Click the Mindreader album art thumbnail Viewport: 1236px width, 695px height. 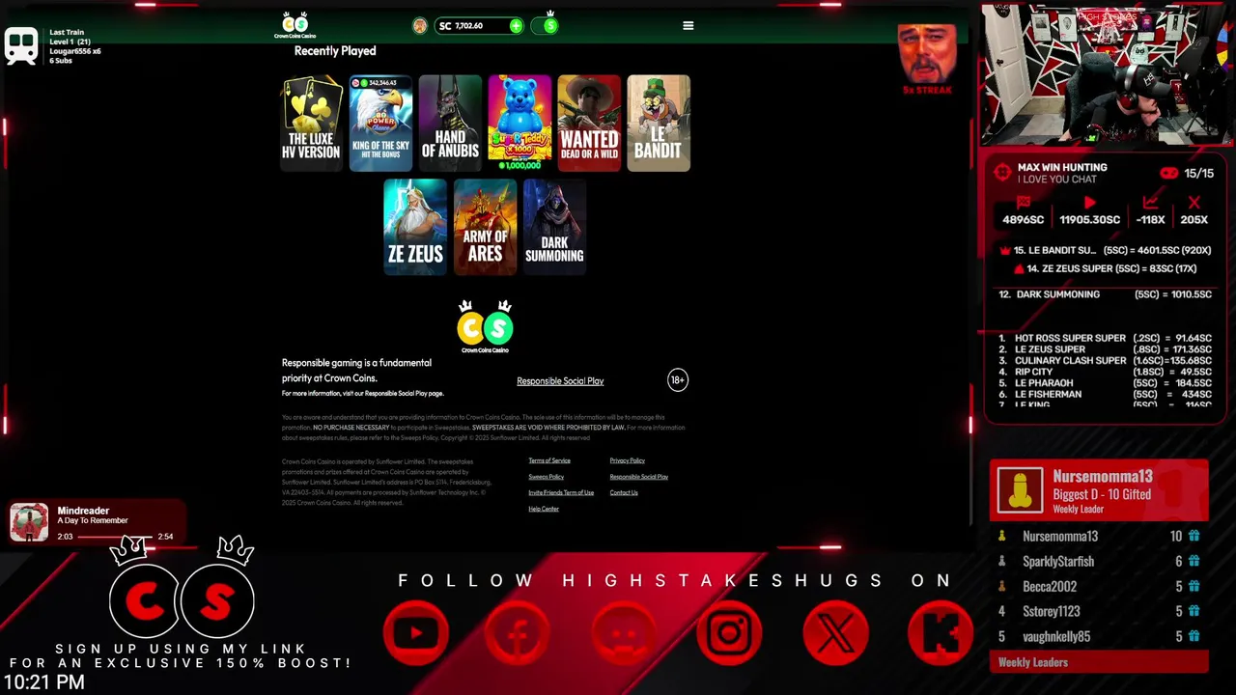[x=29, y=522]
